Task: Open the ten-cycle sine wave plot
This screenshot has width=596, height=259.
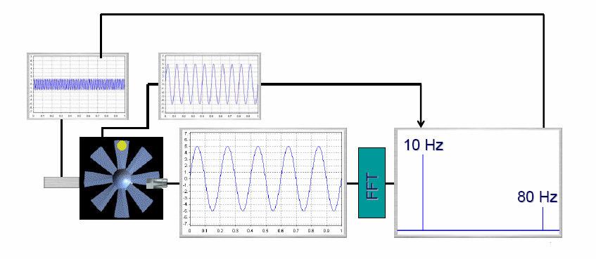Action: click(x=210, y=86)
